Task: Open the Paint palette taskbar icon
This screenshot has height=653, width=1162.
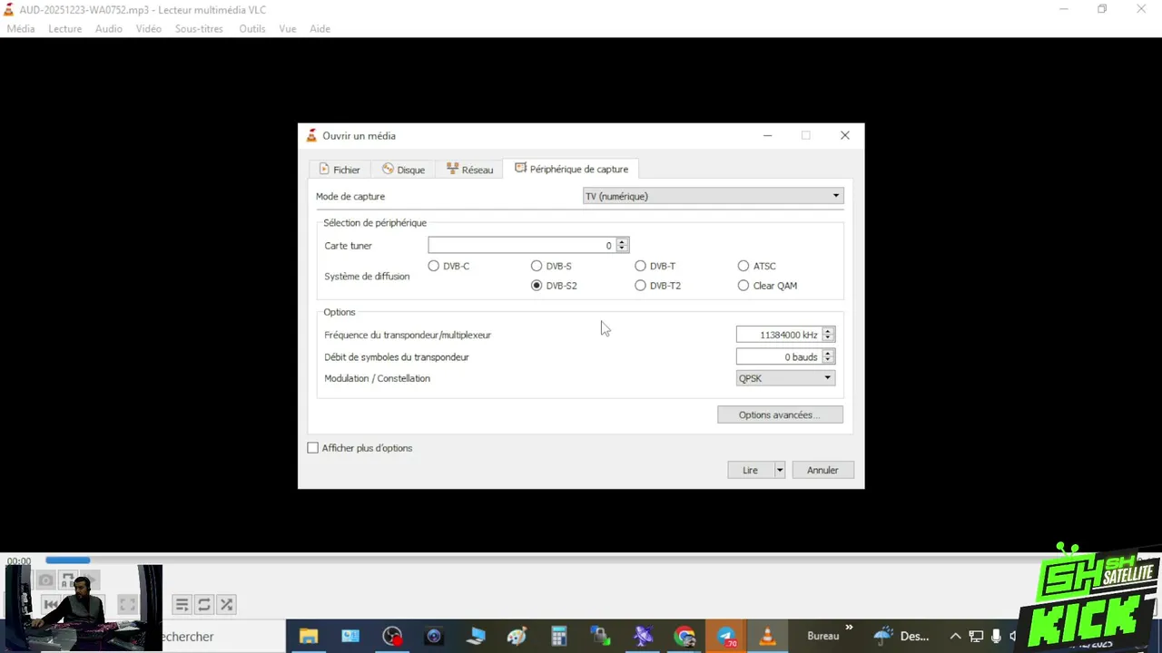Action: [517, 637]
